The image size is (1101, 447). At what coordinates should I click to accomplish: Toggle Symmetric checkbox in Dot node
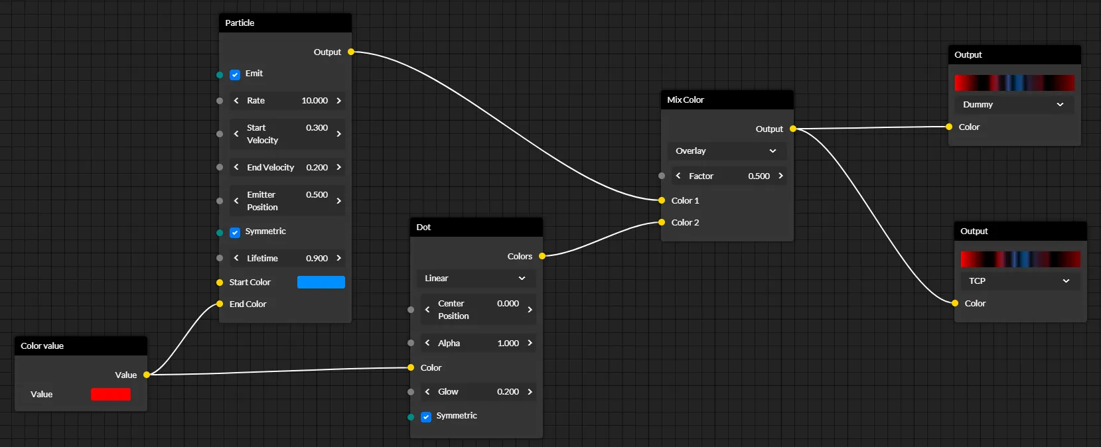[426, 416]
